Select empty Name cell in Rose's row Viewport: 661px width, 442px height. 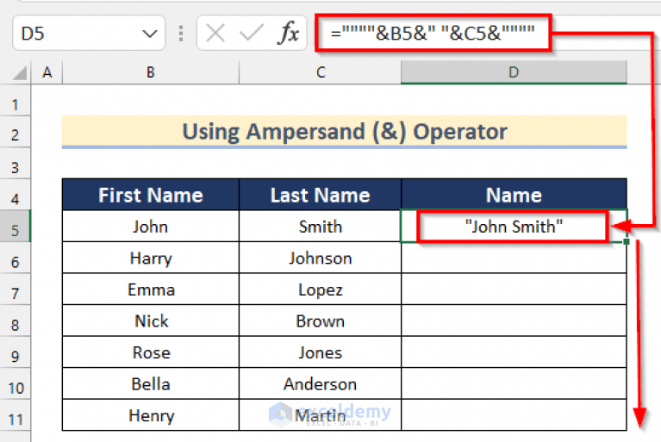(x=514, y=352)
